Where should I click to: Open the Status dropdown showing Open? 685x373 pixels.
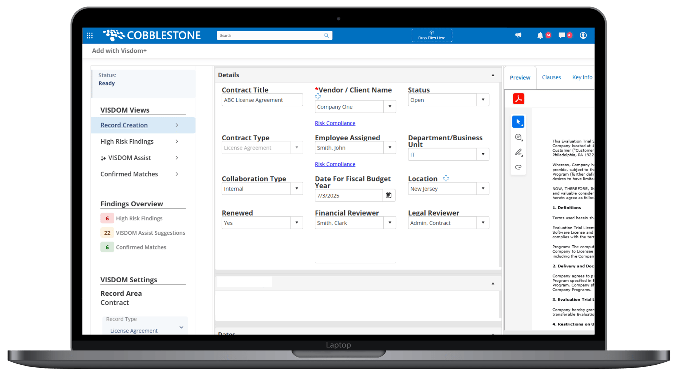coord(483,100)
